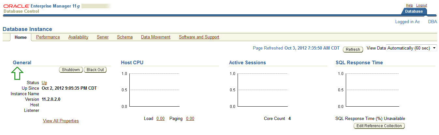Open the Data Movement tab
This screenshot has height=135, width=439.
pos(155,37)
